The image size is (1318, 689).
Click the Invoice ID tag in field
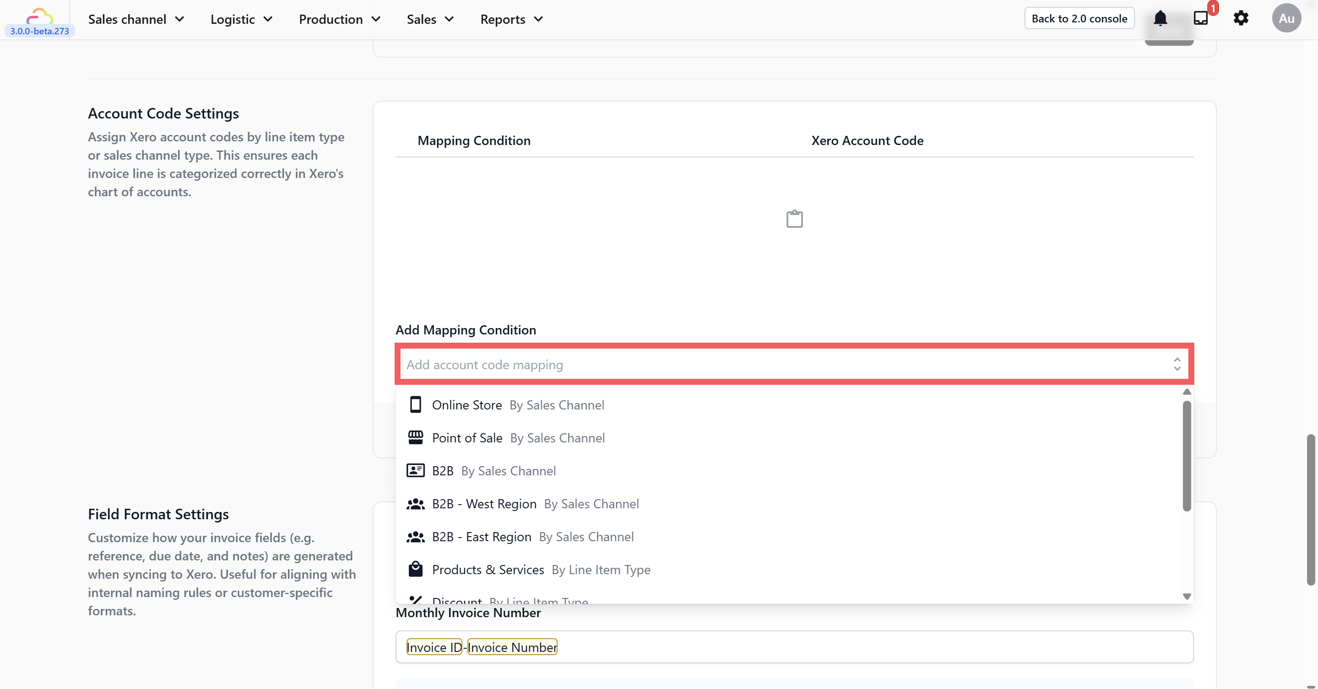click(x=434, y=647)
